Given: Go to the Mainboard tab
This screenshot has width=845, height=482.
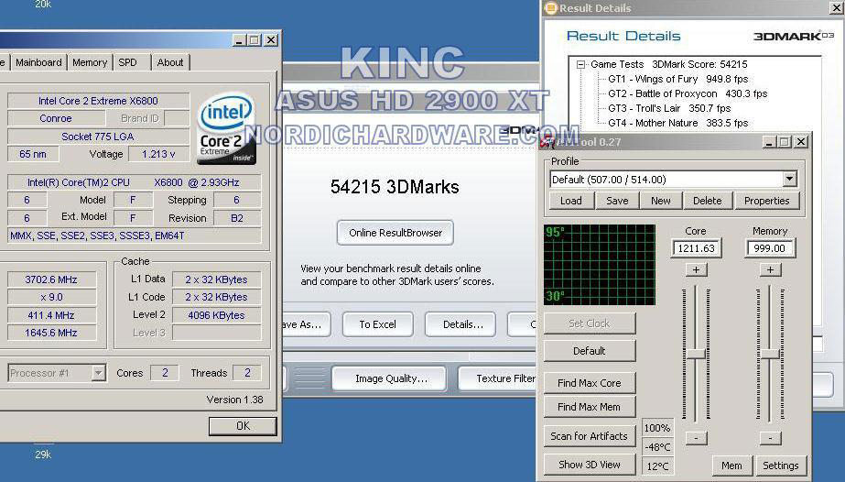Looking at the screenshot, I should 38,62.
